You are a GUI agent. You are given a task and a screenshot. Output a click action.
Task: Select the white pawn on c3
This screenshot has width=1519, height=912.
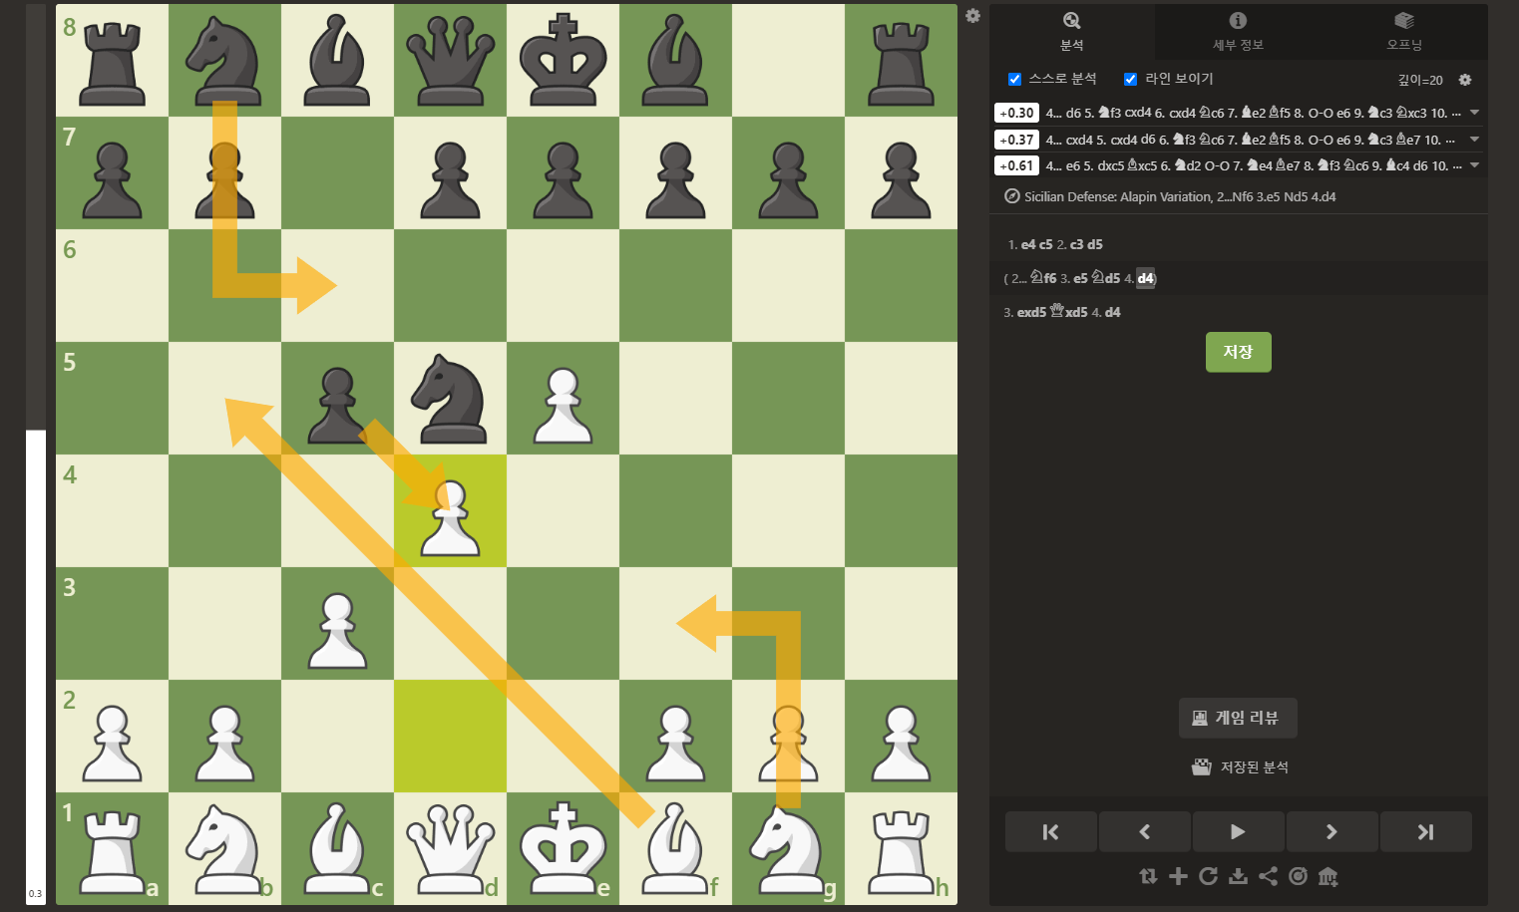337,623
